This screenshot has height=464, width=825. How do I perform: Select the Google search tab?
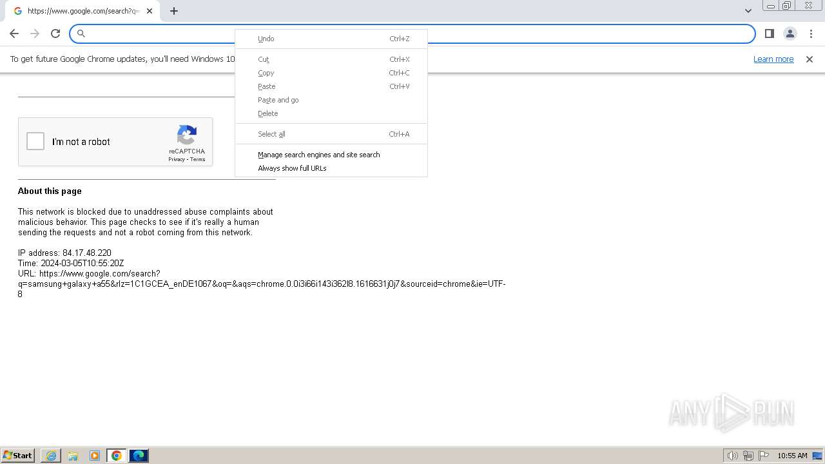[x=82, y=11]
